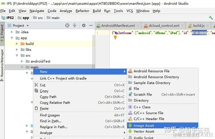Image resolution: width=215 pixels, height=139 pixels.
Task: Click the Cut scissors icon
Action: point(36,85)
